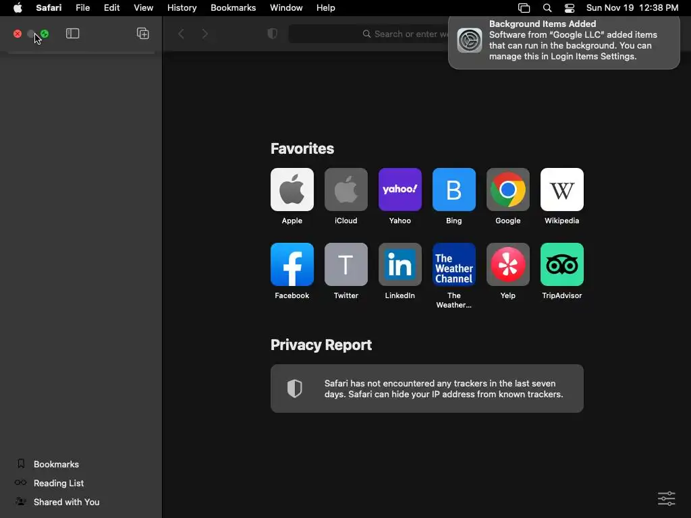Screen dimensions: 691x518
Task: Open the Yelp favorite tile
Action: (507, 264)
